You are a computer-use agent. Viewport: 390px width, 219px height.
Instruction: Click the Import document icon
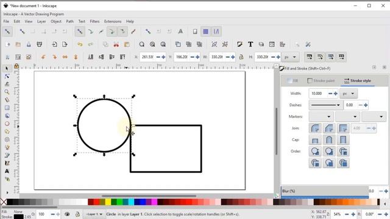54,44
